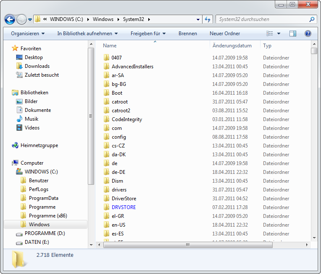Image resolution: width=321 pixels, height=274 pixels.
Task: Select the DATEN (E:) drive
Action: pos(37,242)
